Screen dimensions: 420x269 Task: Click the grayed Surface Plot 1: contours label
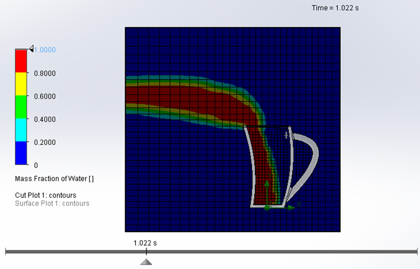(x=52, y=203)
